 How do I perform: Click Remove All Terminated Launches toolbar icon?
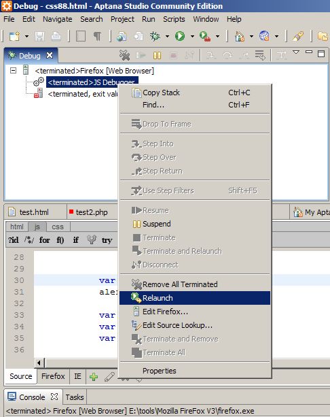(x=124, y=55)
